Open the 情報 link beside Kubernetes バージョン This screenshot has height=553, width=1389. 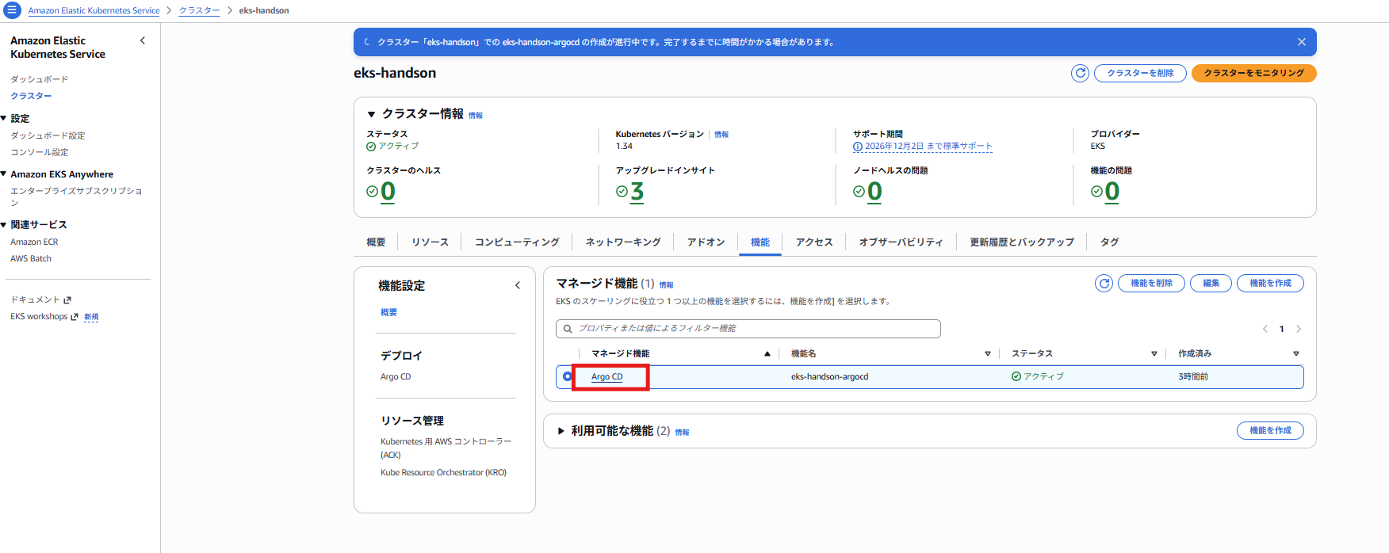click(721, 135)
